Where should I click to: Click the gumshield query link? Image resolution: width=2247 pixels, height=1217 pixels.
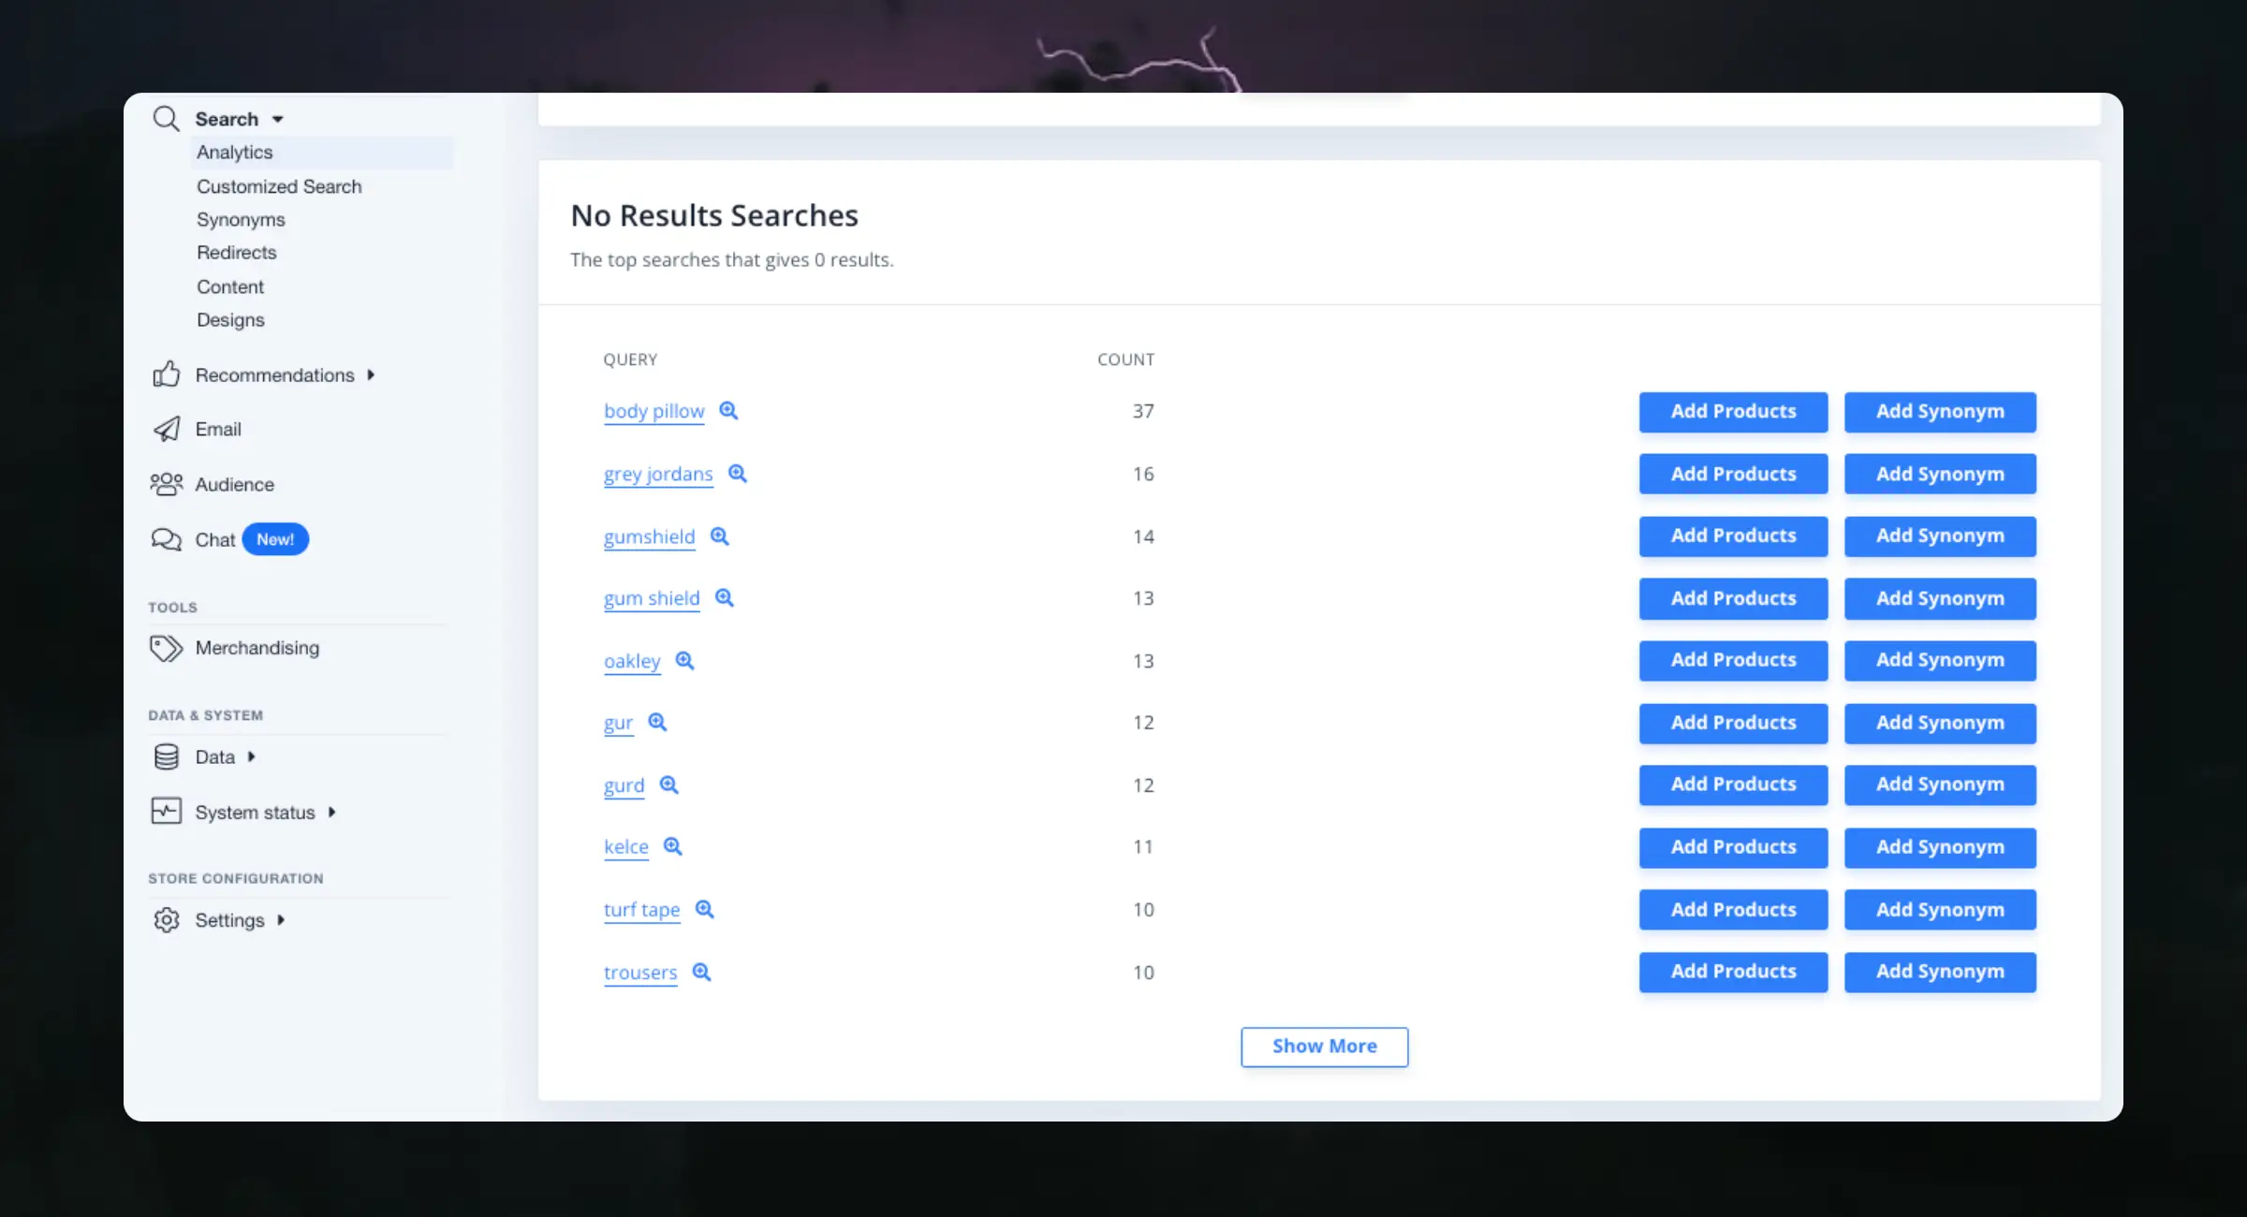pos(649,536)
